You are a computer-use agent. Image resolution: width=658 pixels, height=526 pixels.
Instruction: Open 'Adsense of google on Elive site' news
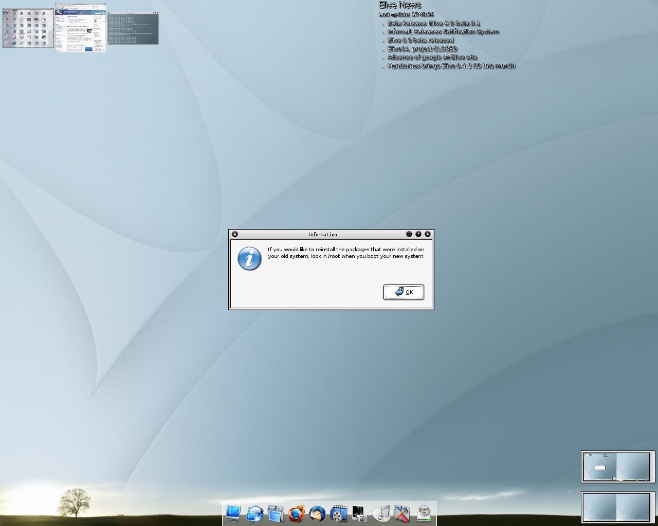tap(432, 57)
